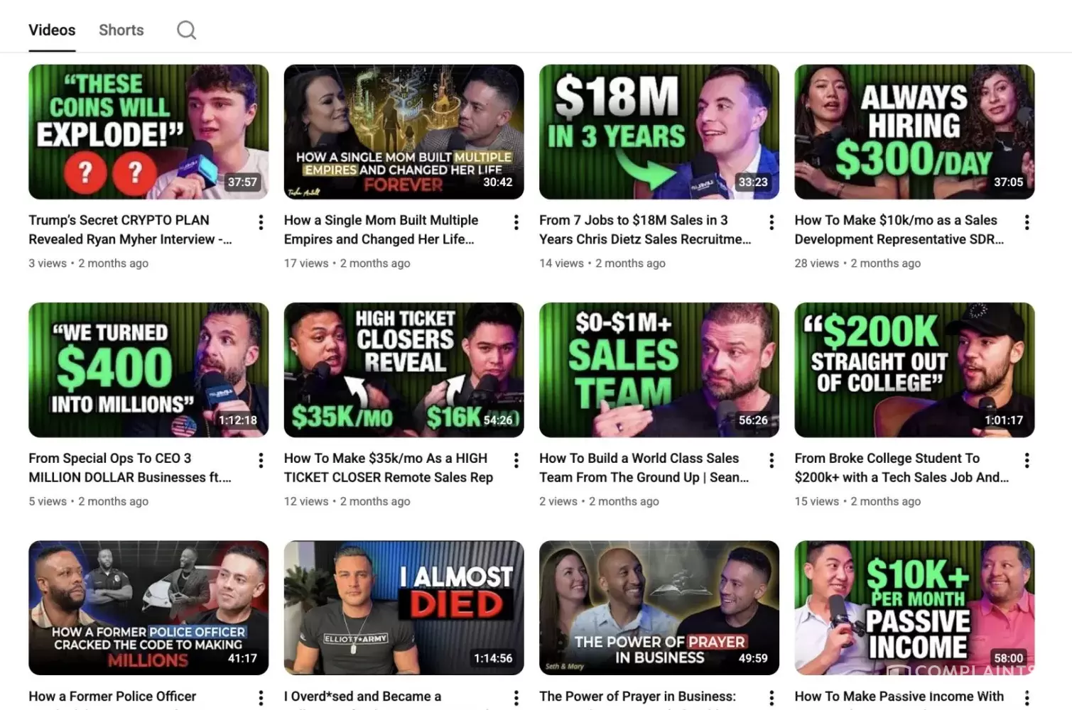Switch to the Shorts tab

(x=121, y=30)
